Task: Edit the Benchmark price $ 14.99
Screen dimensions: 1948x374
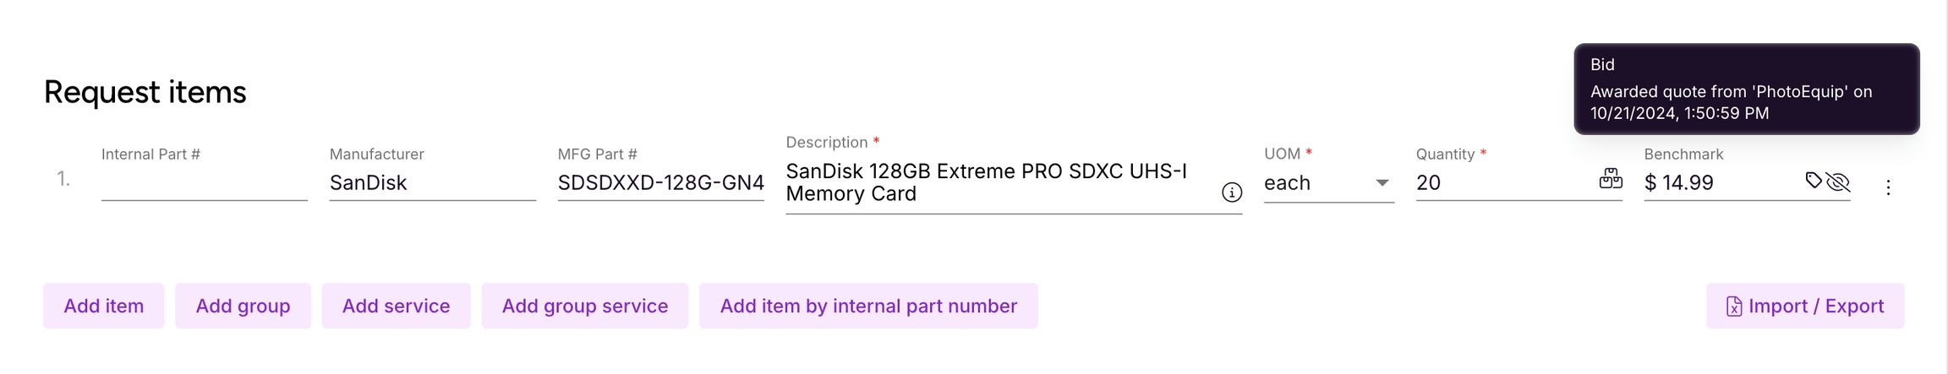Action: pos(1716,182)
